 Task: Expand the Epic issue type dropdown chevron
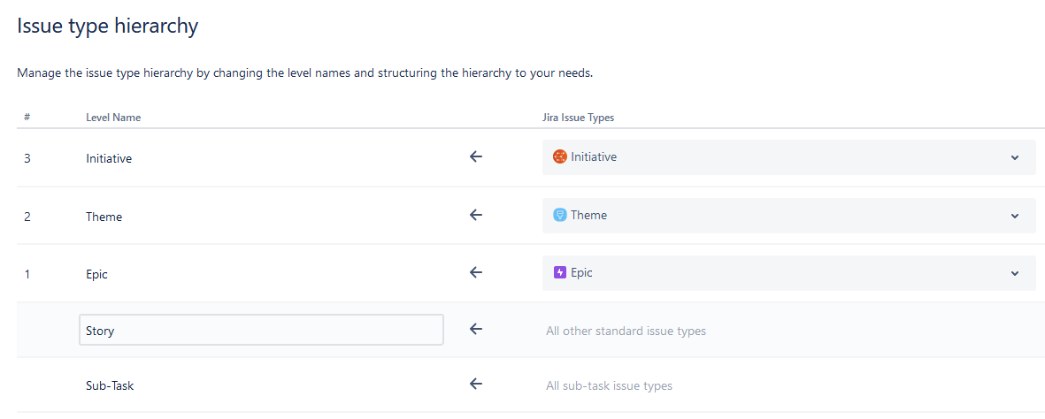(x=1014, y=274)
